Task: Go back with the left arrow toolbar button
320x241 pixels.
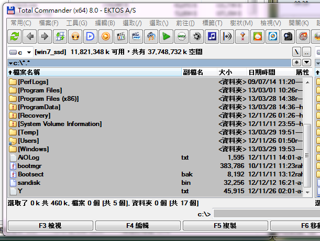Action: click(x=30, y=37)
